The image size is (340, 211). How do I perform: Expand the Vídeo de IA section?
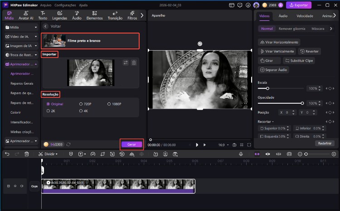(x=36, y=37)
